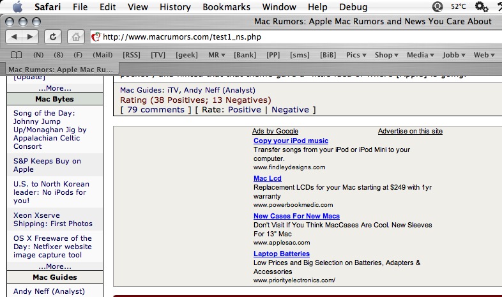
Task: Open the Copy your iPod music ad
Action: (291, 141)
